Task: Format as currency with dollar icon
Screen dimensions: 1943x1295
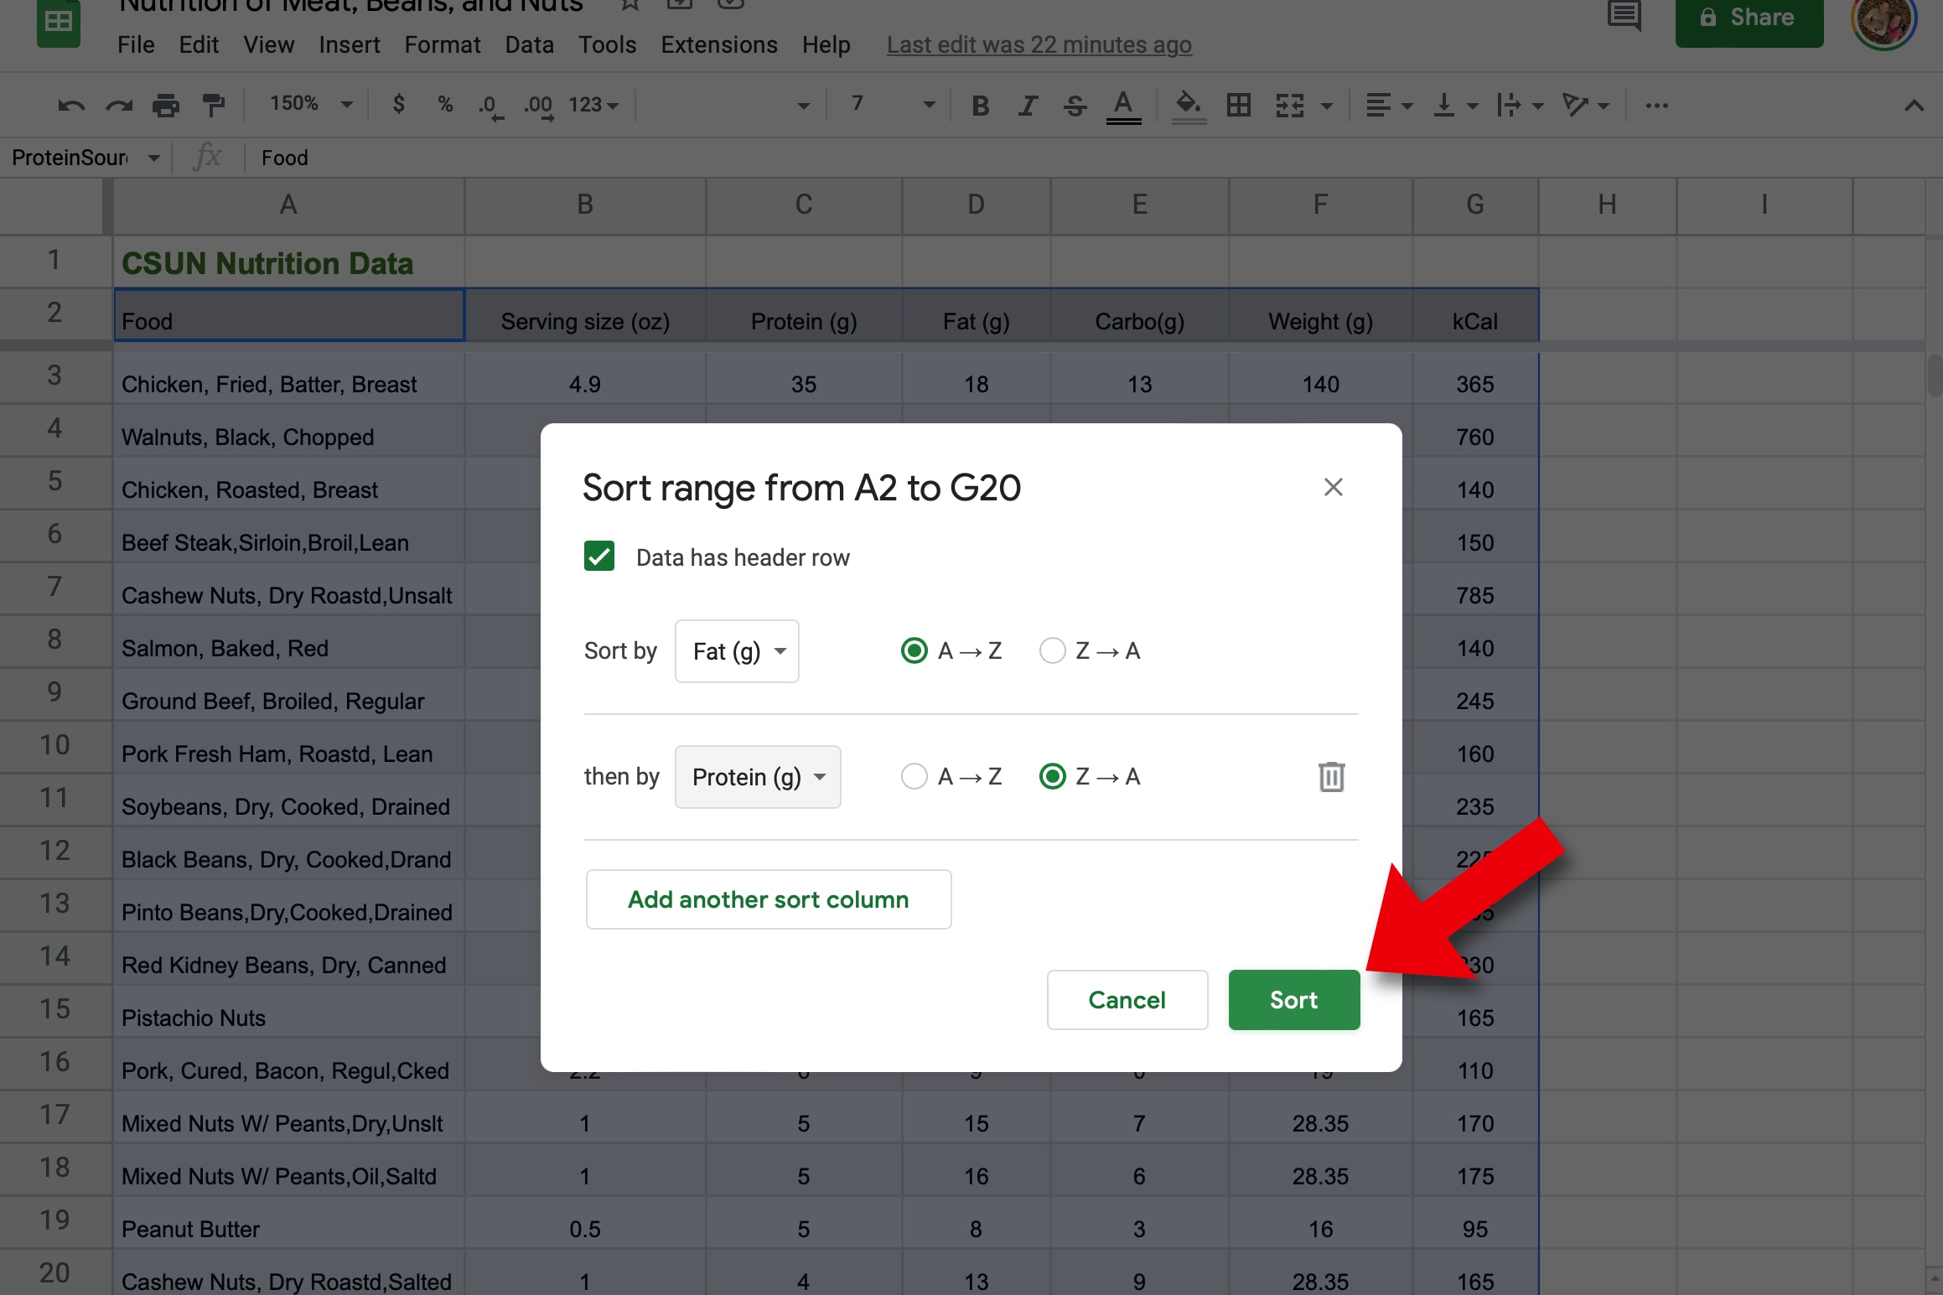Action: click(399, 104)
